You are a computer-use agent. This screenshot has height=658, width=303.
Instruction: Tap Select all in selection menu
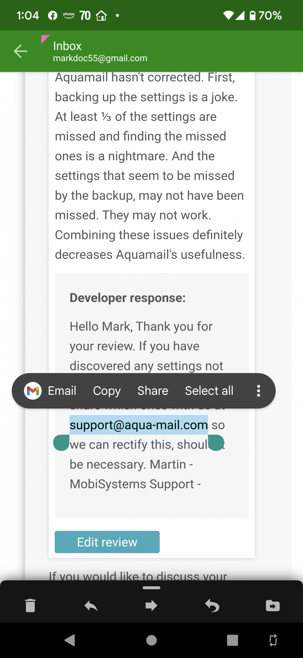209,391
